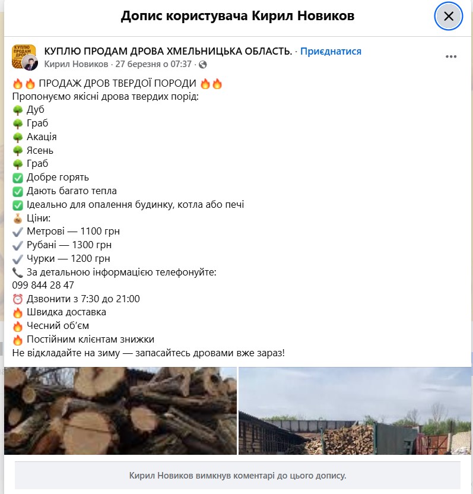Click the comments-disabled notice at bottom
The height and width of the screenshot is (494, 473).
[237, 476]
